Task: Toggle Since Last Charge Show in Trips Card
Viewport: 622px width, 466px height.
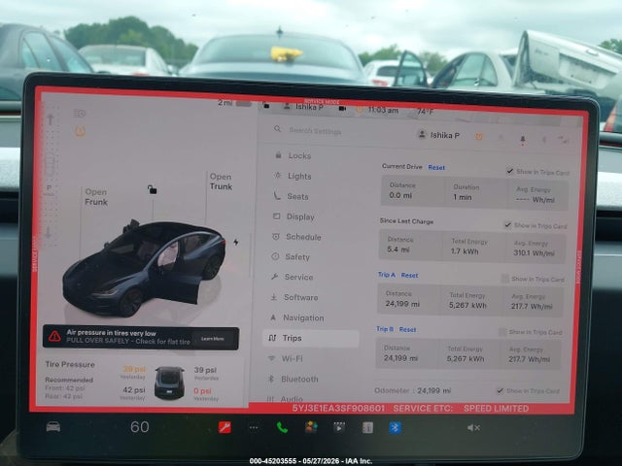Action: (x=507, y=225)
